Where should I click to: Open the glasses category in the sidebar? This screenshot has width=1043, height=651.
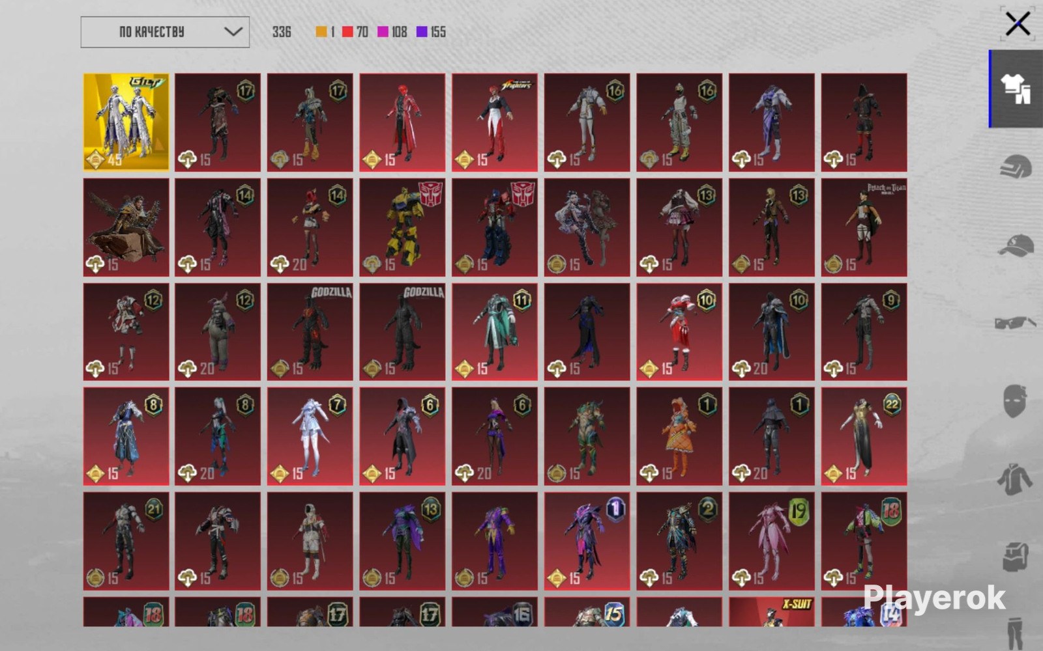point(1016,323)
